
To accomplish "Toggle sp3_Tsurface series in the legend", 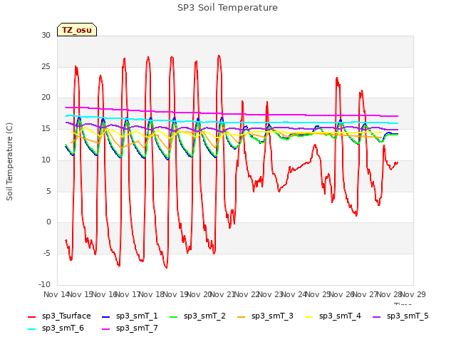I will click(x=59, y=316).
